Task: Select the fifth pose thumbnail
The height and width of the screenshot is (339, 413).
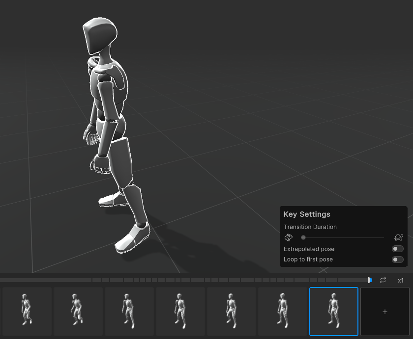Action: pyautogui.click(x=232, y=312)
